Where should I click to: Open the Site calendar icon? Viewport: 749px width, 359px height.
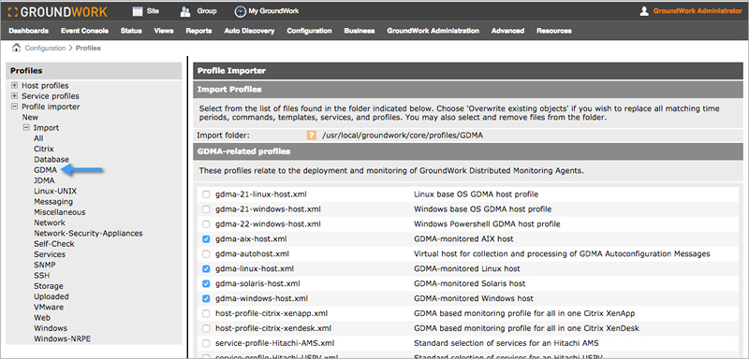coord(138,11)
